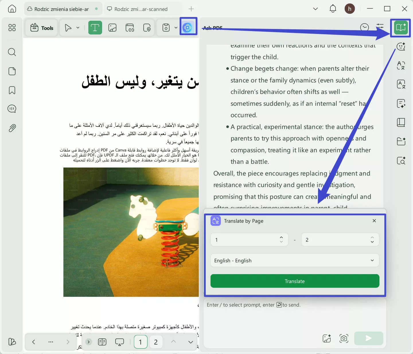Open the search panel in left sidebar
The image size is (413, 354).
pos(12,52)
